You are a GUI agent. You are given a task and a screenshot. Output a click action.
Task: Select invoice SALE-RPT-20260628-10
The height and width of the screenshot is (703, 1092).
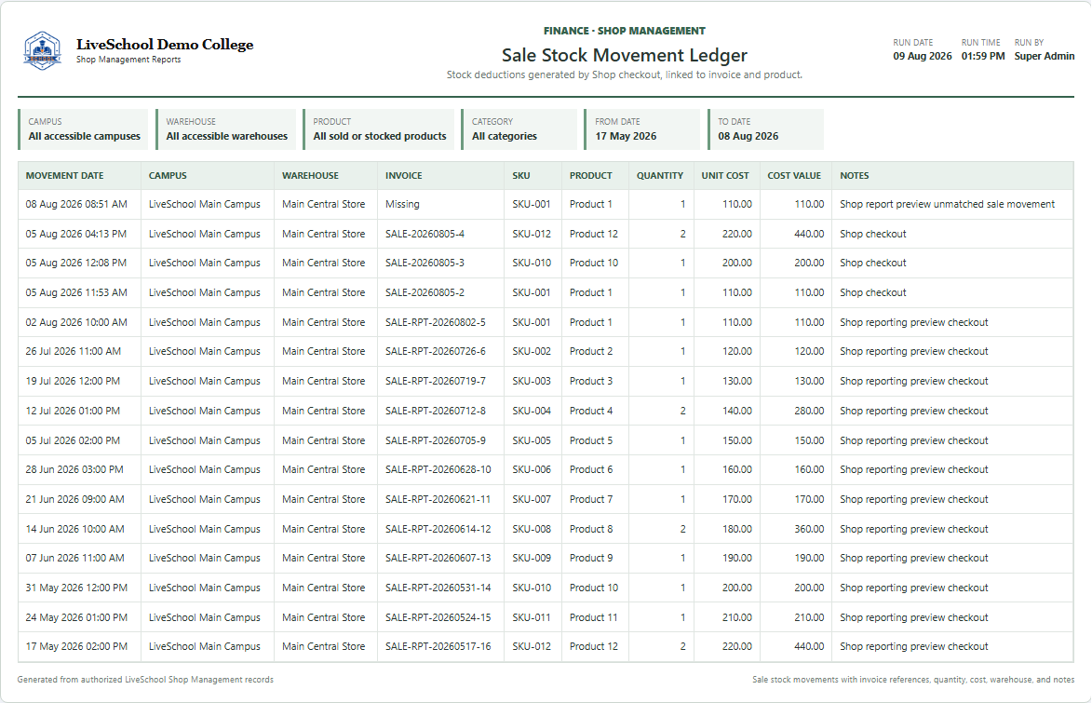(438, 469)
